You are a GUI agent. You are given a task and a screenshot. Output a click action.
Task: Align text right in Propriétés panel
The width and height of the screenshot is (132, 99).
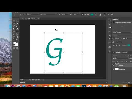point(119,45)
